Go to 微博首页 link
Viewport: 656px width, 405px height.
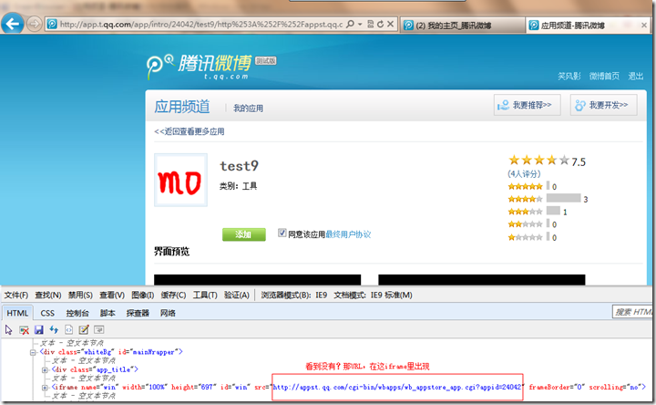(x=604, y=77)
